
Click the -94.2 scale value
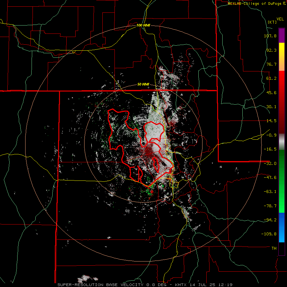[x=270, y=220]
